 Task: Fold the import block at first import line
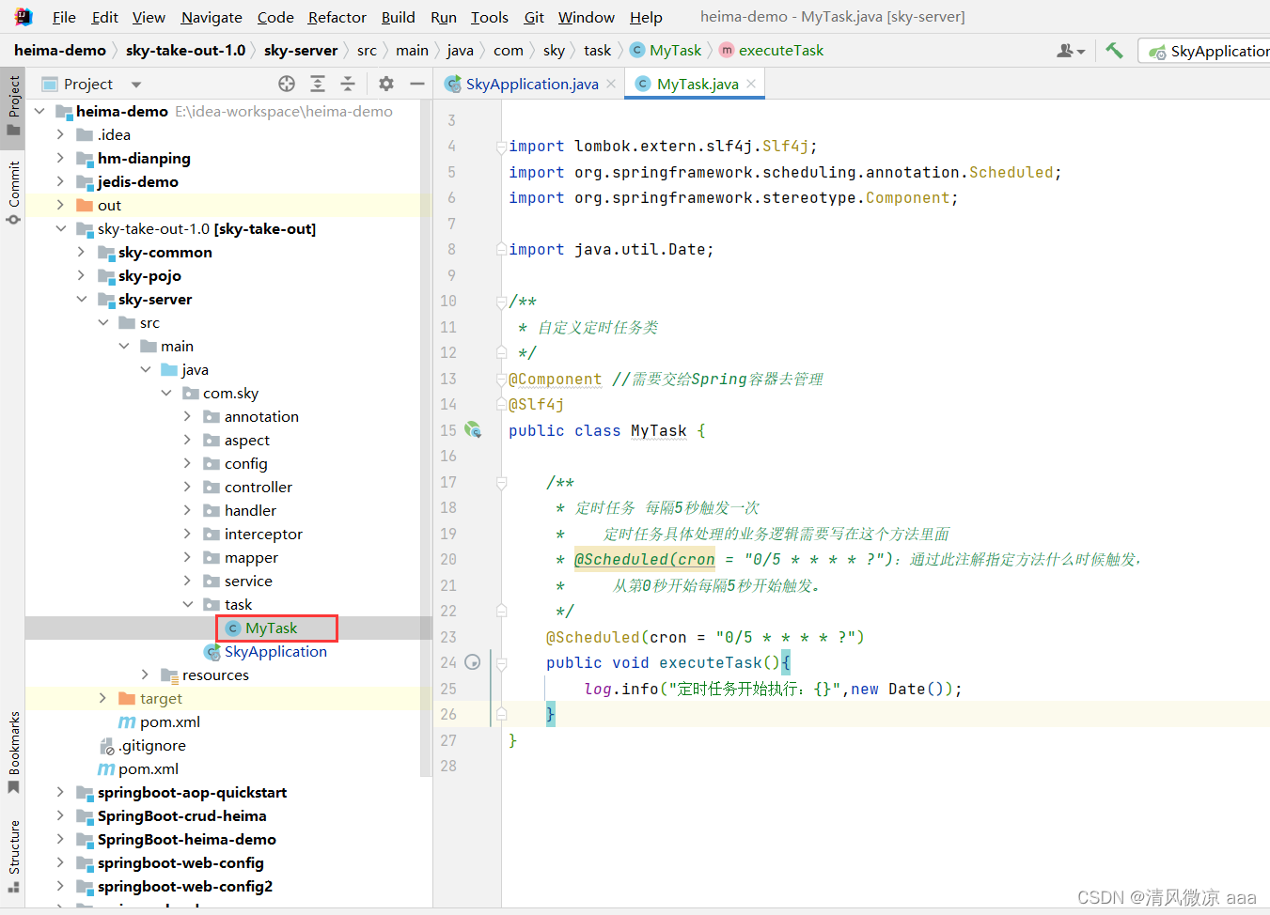[x=501, y=147]
